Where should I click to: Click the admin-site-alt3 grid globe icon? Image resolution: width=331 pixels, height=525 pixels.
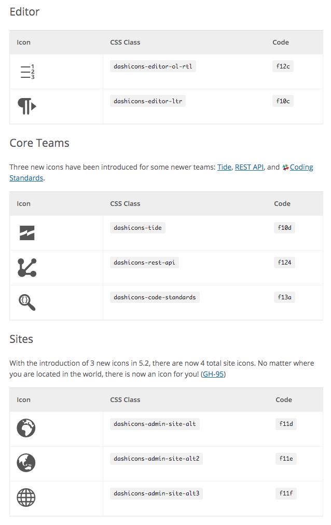[26, 498]
